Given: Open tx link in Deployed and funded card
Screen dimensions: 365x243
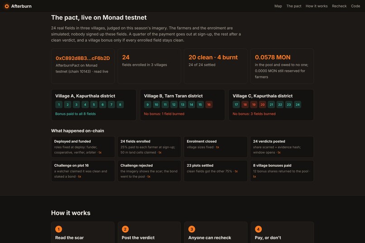Looking at the screenshot, I should pyautogui.click(x=100, y=152).
